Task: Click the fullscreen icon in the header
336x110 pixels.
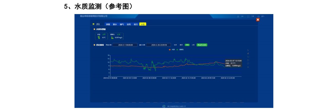Action: (248, 16)
